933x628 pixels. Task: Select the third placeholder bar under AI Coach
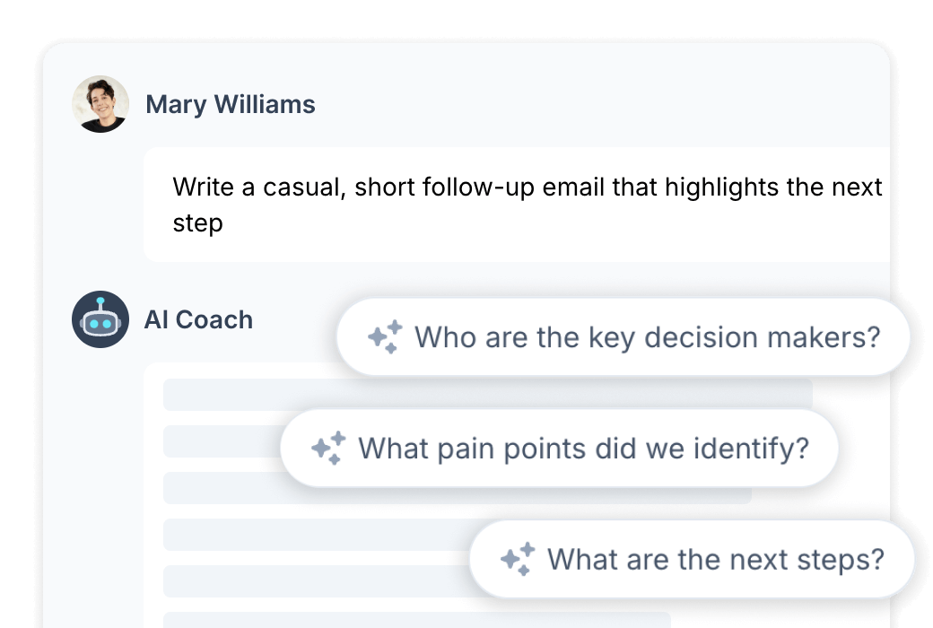pyautogui.click(x=233, y=489)
